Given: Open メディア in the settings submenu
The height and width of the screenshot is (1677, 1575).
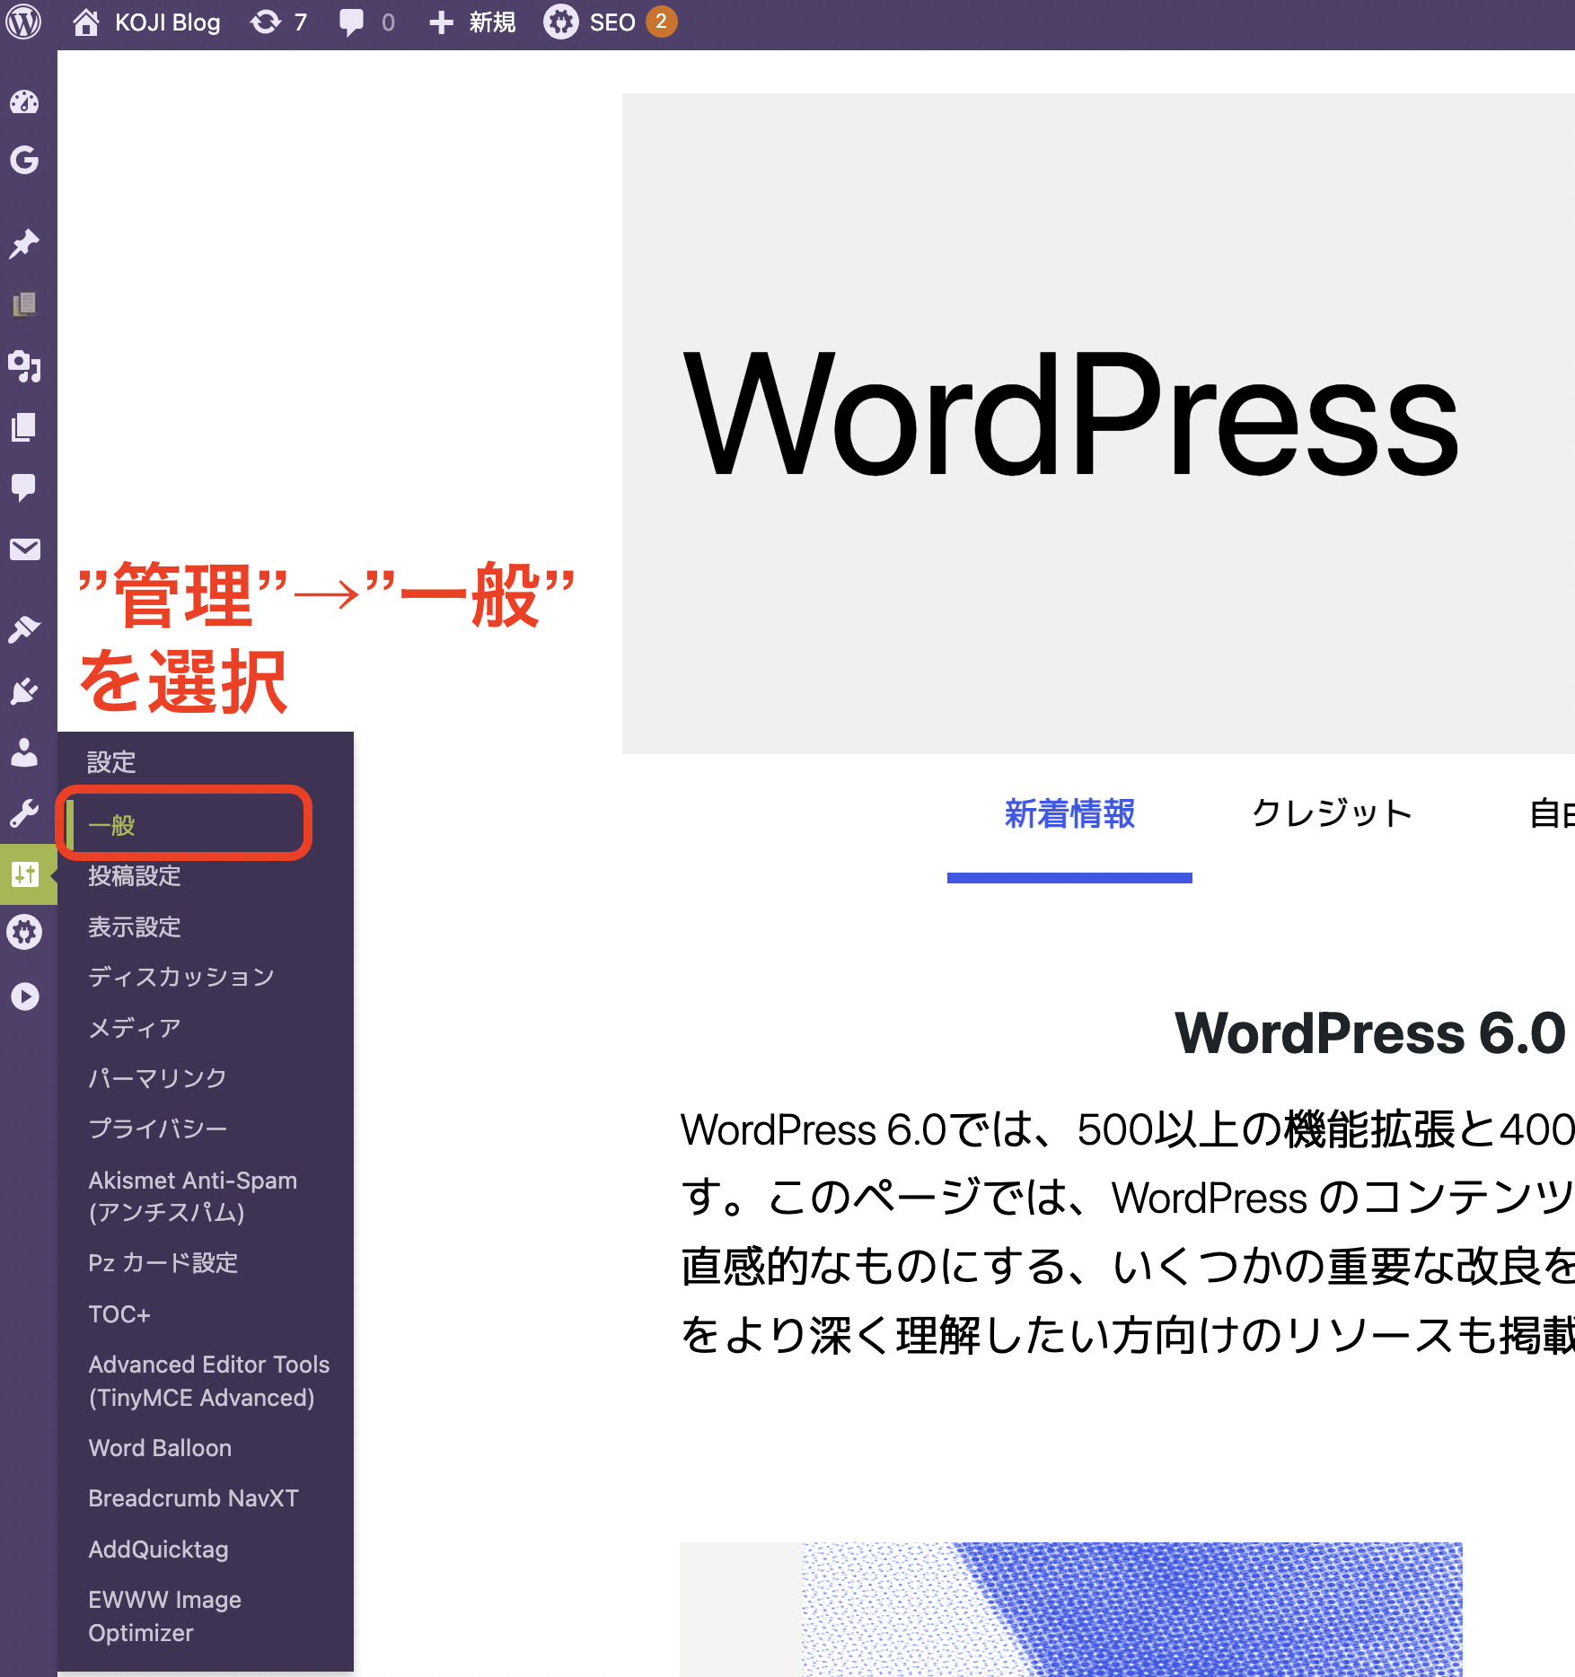Looking at the screenshot, I should 135,1027.
